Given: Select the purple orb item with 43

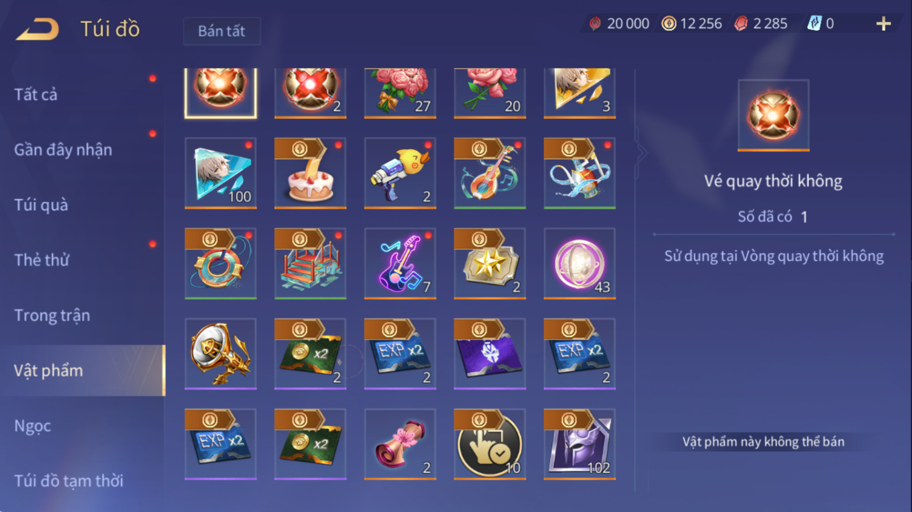Looking at the screenshot, I should tap(579, 264).
